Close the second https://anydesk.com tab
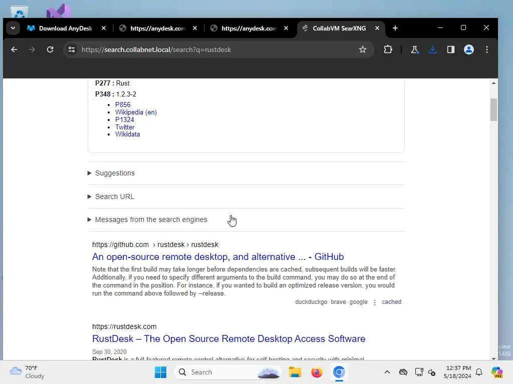The image size is (513, 384). [x=286, y=28]
